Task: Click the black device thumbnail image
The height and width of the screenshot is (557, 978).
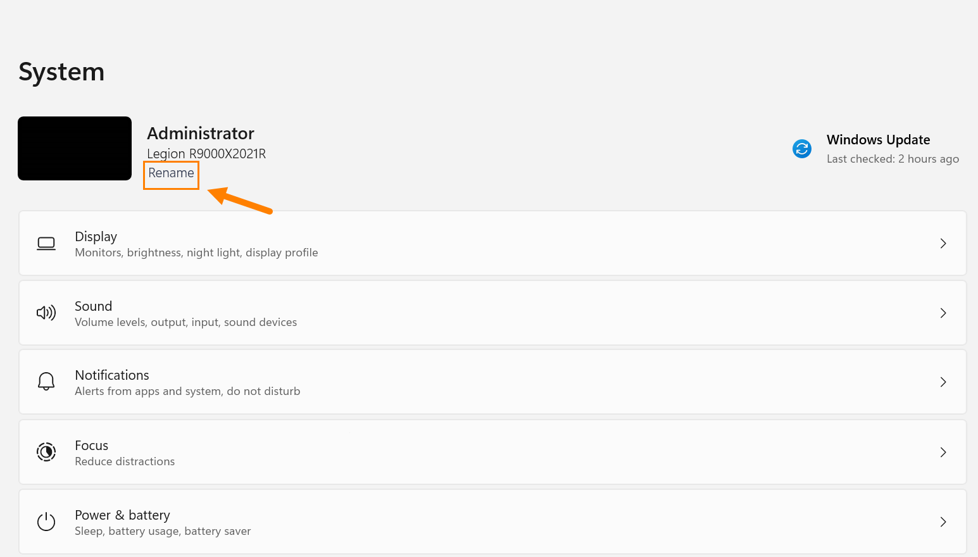Action: 75,148
